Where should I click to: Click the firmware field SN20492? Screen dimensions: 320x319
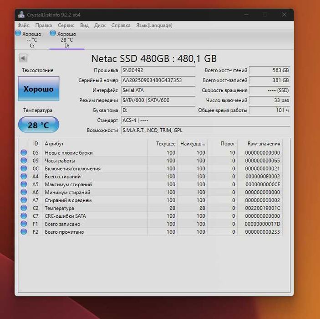click(x=158, y=70)
